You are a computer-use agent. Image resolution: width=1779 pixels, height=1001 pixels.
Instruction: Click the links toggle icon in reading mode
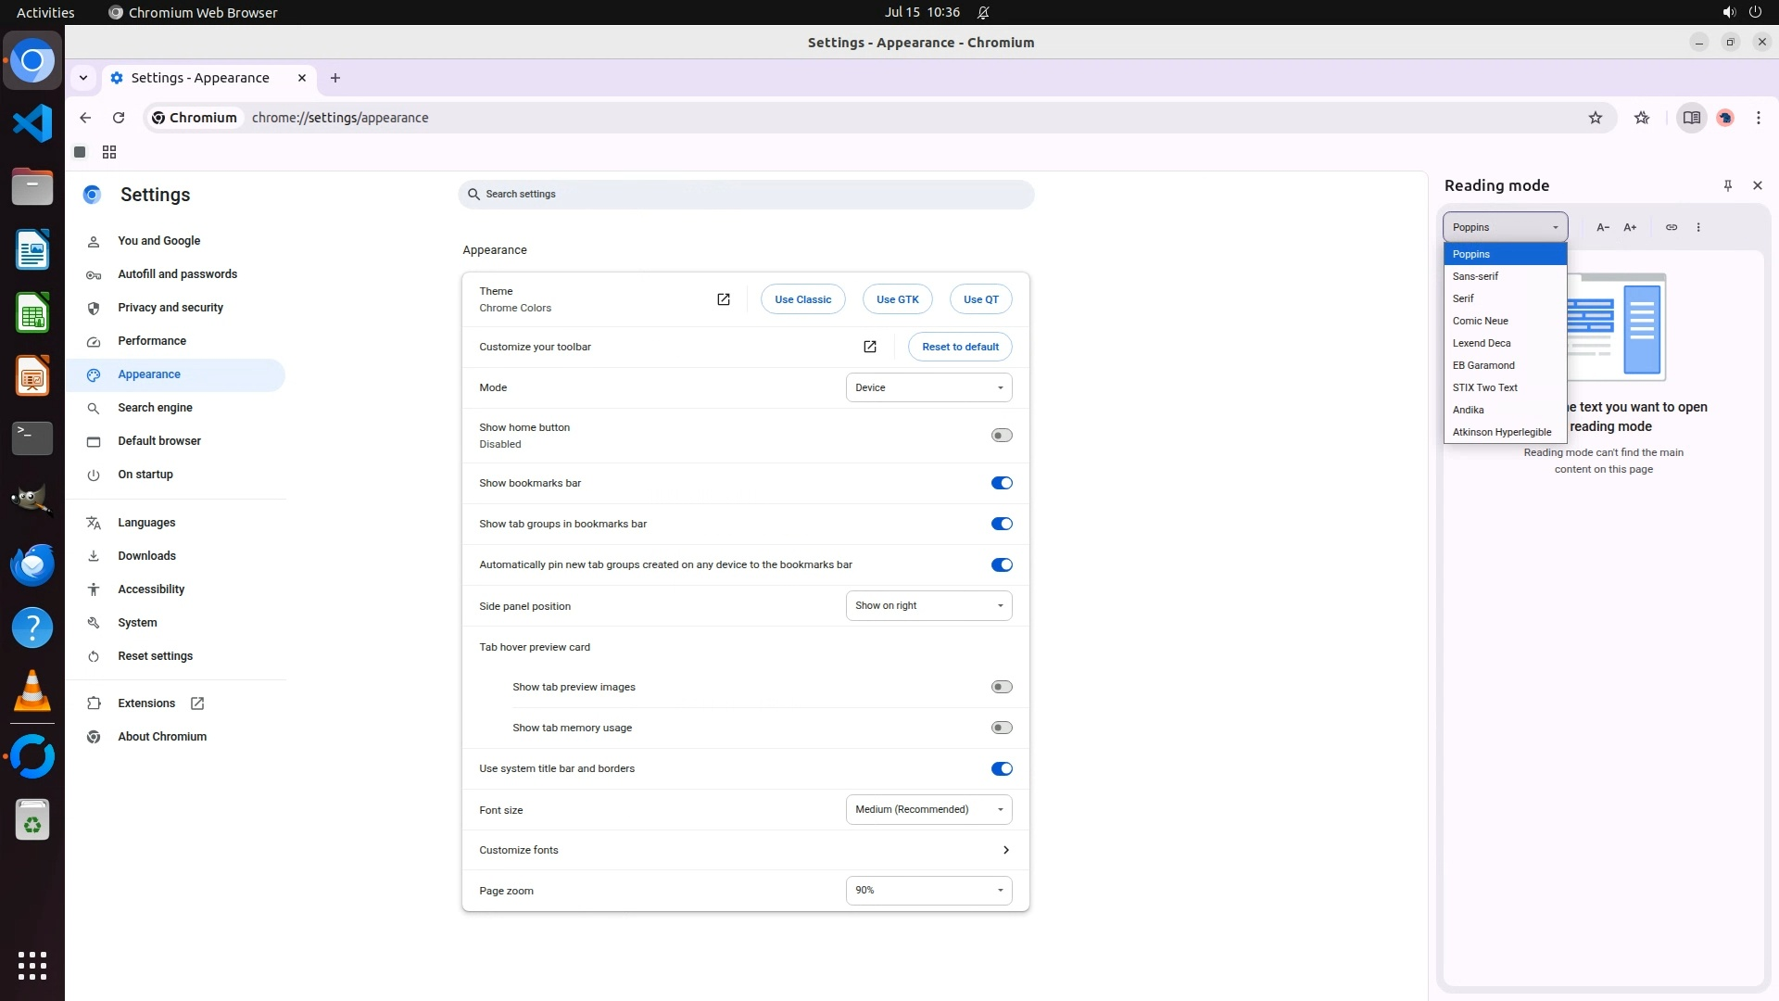click(1671, 227)
